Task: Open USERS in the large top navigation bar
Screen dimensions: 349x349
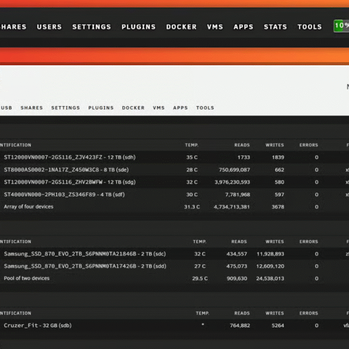Action: point(49,27)
